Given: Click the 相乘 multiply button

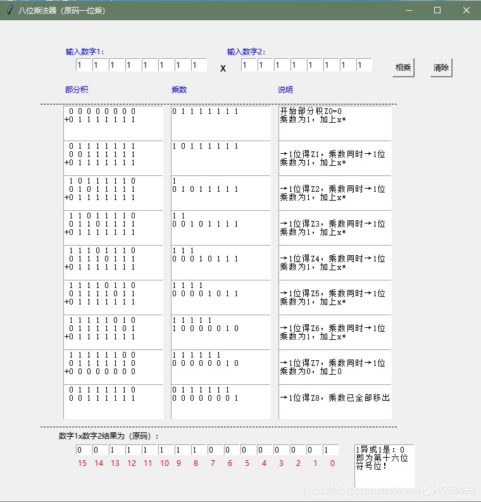Looking at the screenshot, I should point(403,68).
